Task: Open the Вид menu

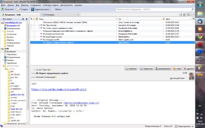Action: pyautogui.click(x=17, y=5)
